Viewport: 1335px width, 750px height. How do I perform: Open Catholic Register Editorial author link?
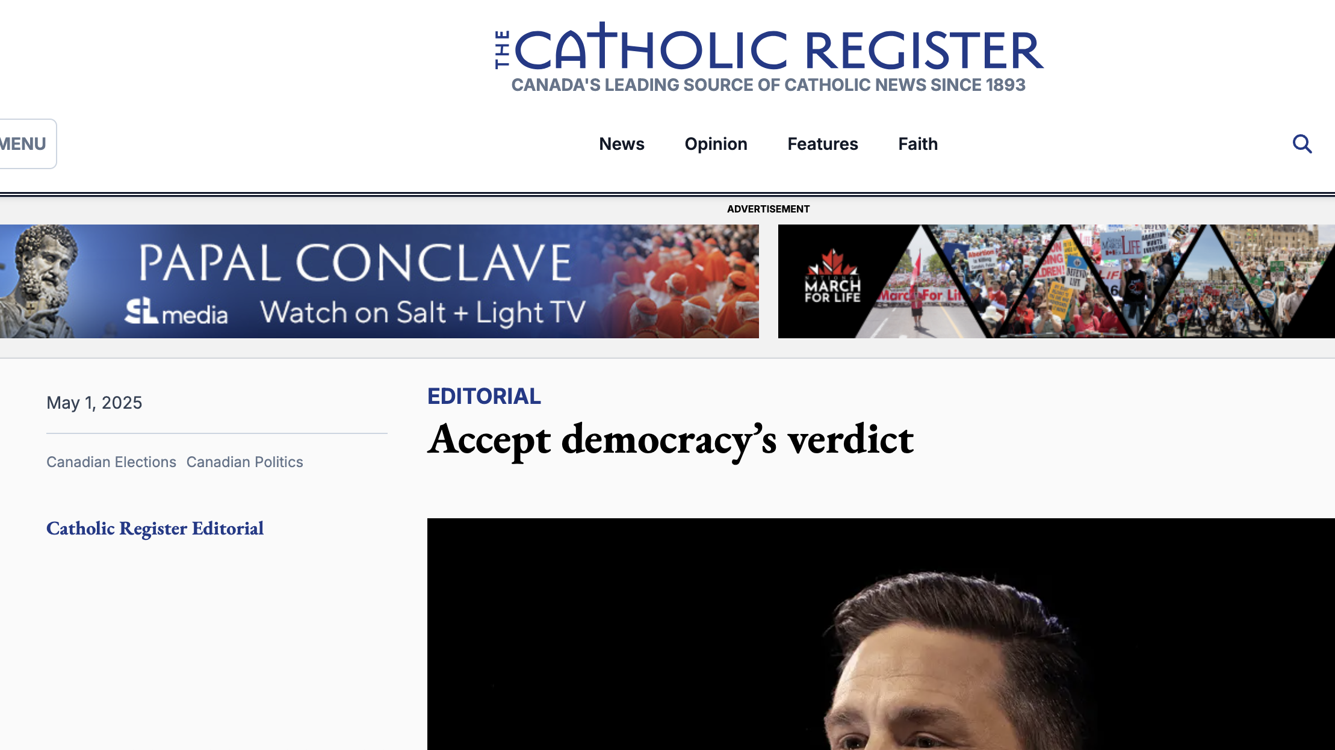(155, 528)
